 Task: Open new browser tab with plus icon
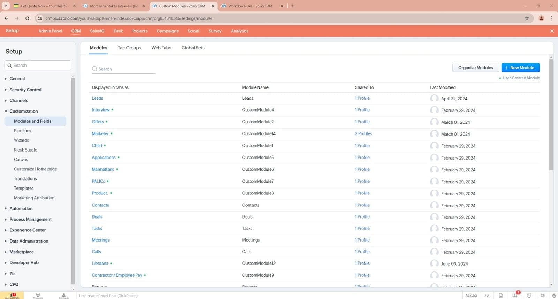tap(292, 6)
